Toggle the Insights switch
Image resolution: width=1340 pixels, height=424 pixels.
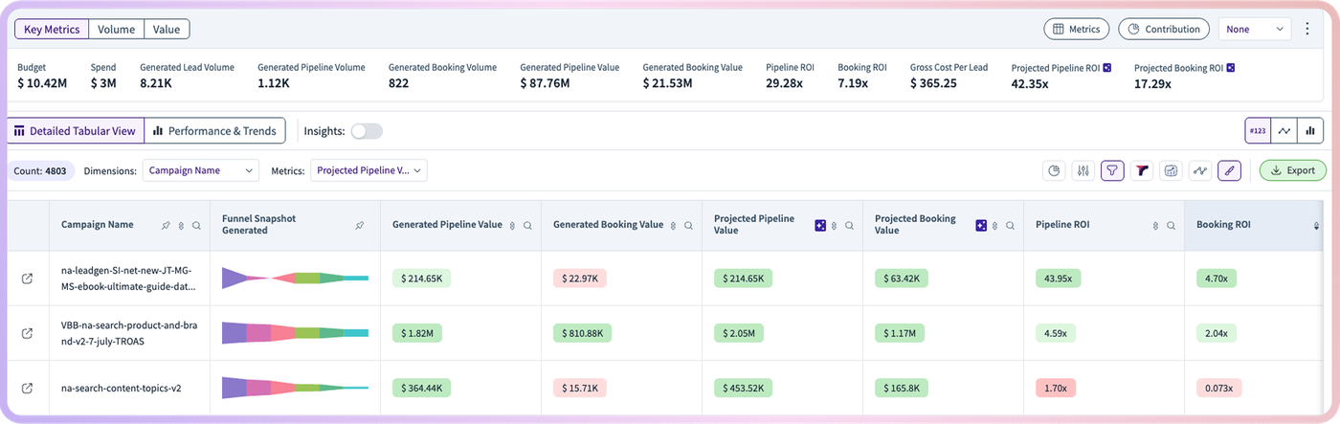pyautogui.click(x=367, y=131)
